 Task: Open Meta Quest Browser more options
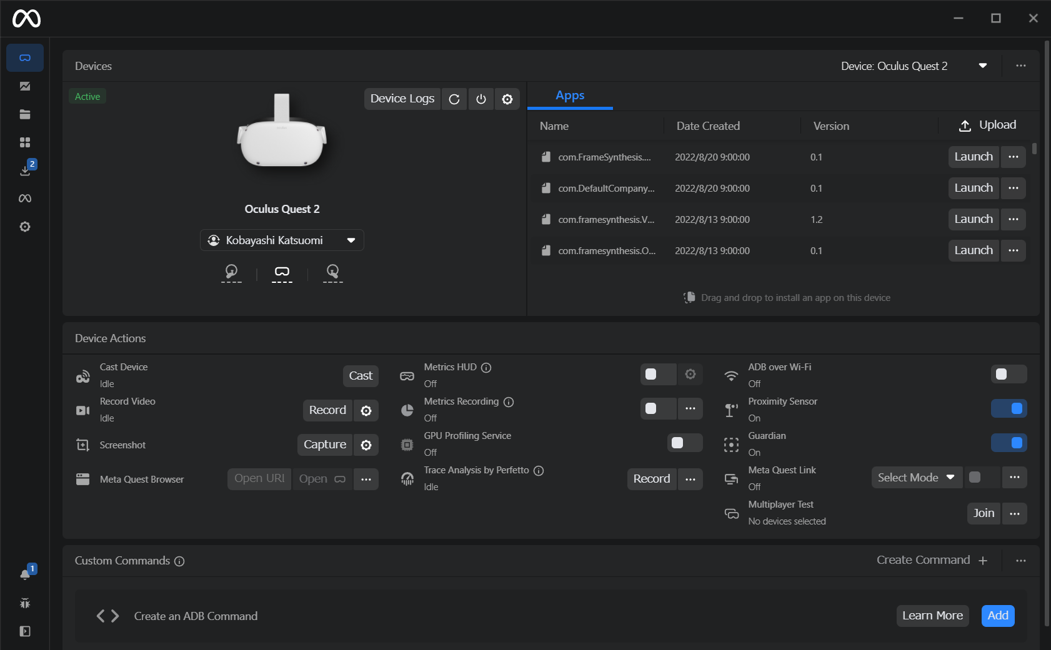(366, 479)
